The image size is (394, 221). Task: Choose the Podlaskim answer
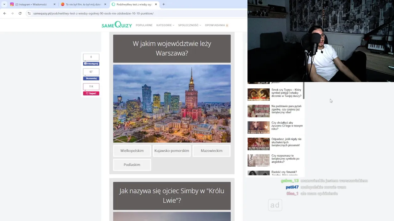coord(132,165)
